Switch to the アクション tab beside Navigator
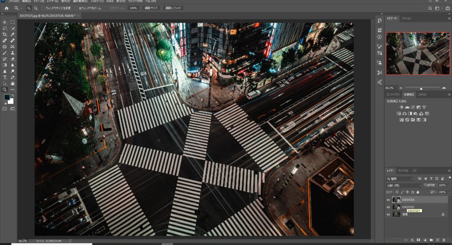 [407, 19]
